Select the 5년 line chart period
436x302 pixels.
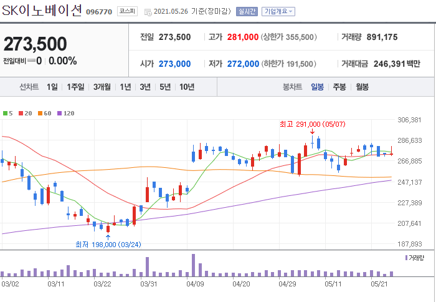[165, 87]
